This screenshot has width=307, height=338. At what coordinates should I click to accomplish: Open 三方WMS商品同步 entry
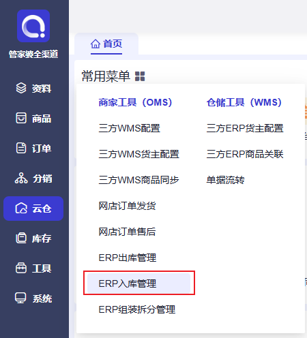point(139,180)
